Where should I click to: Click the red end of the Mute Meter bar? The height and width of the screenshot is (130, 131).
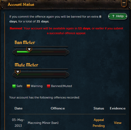point(60,74)
